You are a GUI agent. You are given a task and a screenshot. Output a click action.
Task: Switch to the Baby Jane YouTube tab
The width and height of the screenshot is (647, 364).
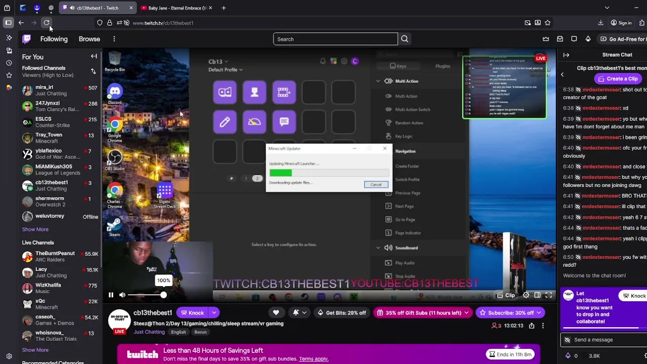point(176,8)
